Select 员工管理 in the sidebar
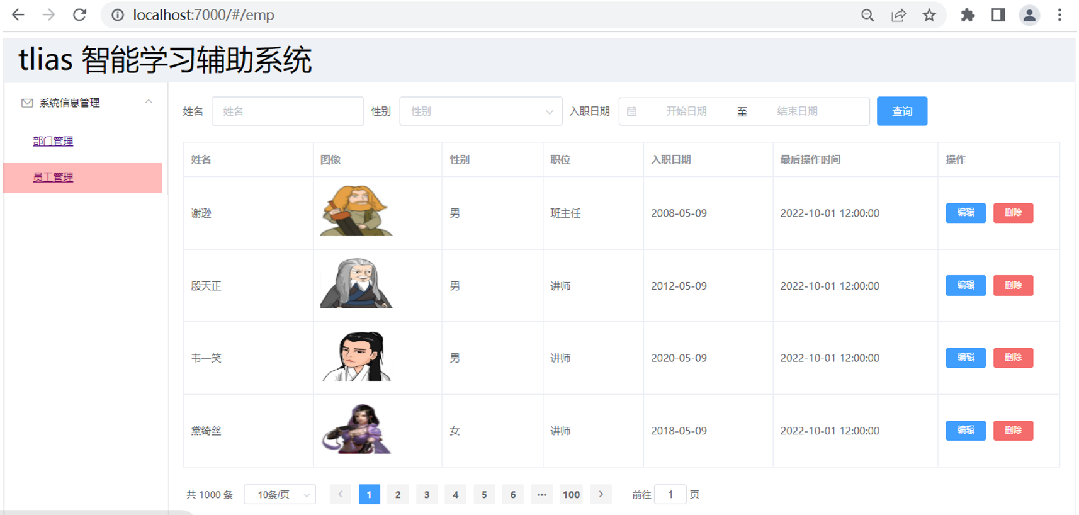1079x515 pixels. tap(53, 178)
